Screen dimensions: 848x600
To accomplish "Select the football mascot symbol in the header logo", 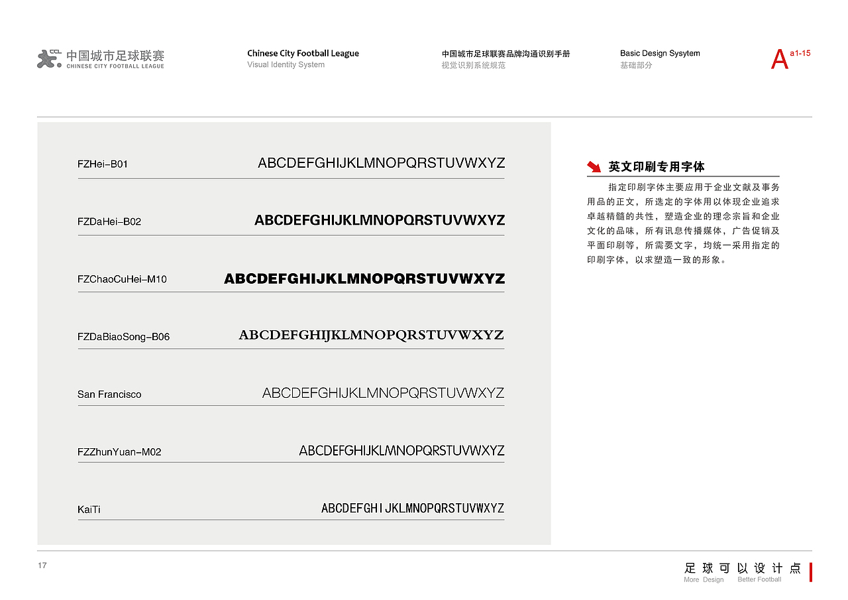I will [46, 58].
